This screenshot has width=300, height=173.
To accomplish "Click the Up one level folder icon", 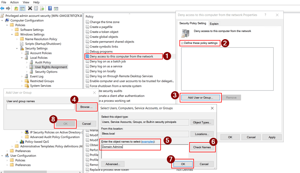I will 16,8.
